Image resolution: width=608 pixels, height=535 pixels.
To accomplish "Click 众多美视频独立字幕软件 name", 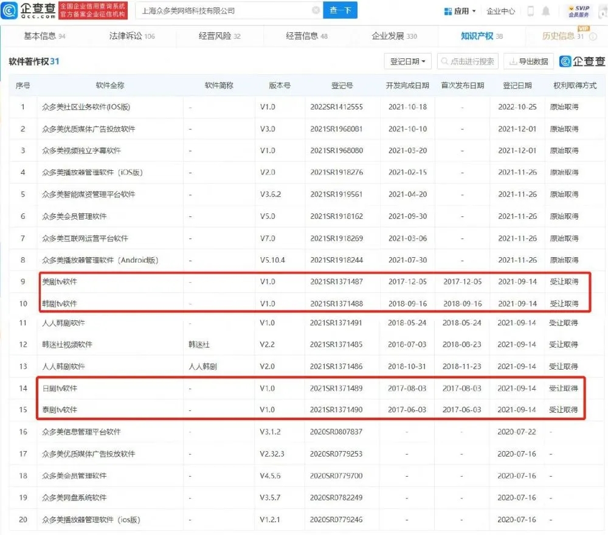I will coord(81,150).
